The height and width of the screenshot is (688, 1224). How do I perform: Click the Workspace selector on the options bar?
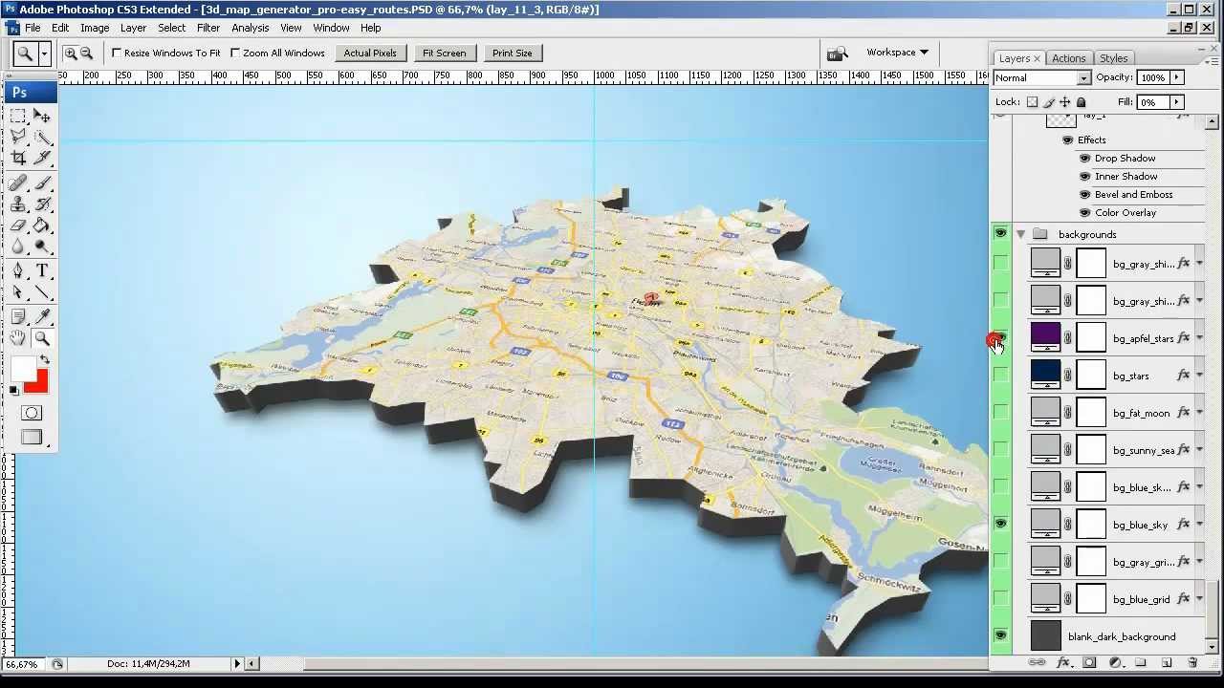point(893,53)
